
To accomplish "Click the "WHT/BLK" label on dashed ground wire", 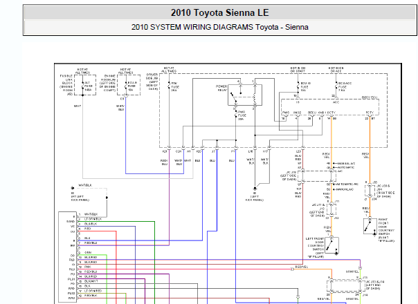I will click(x=85, y=185).
